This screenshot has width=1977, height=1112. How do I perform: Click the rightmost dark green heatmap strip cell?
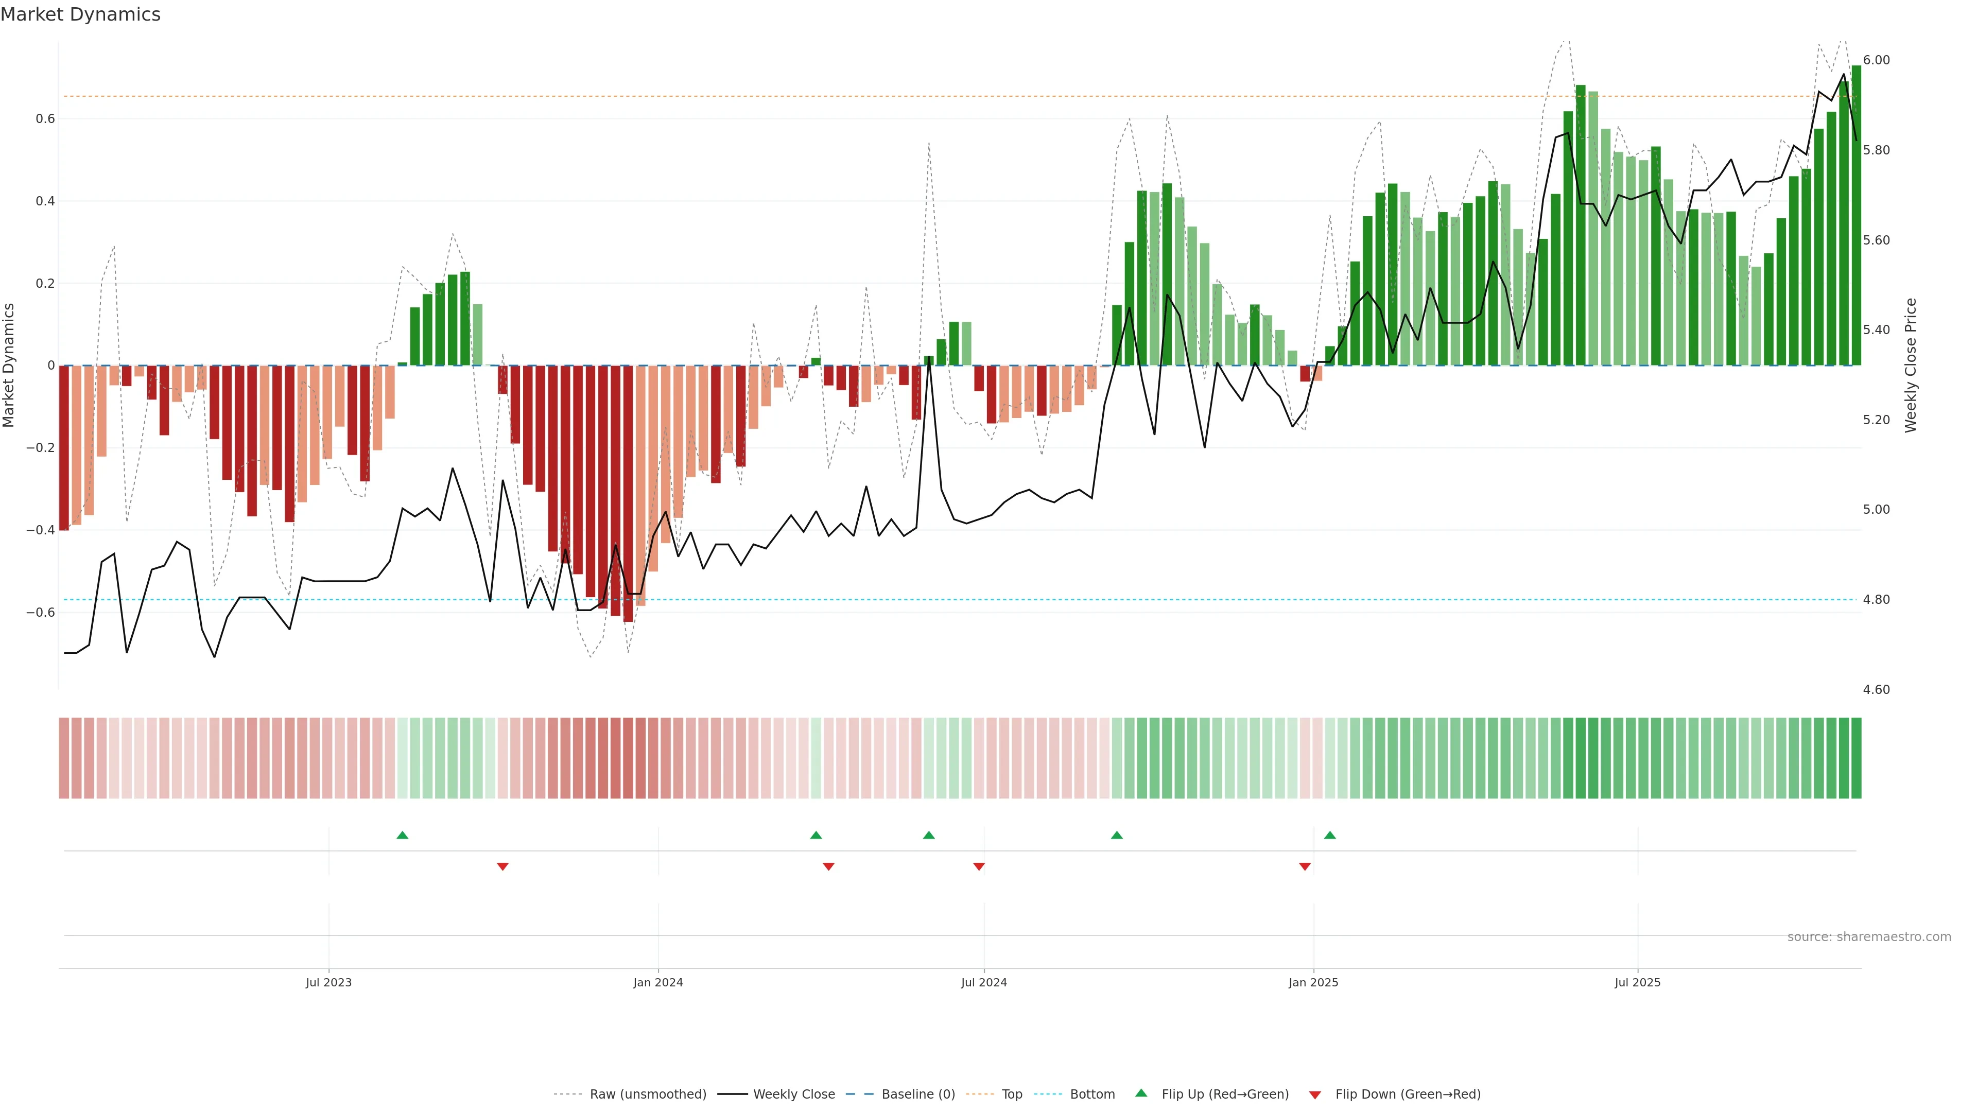(x=1855, y=758)
